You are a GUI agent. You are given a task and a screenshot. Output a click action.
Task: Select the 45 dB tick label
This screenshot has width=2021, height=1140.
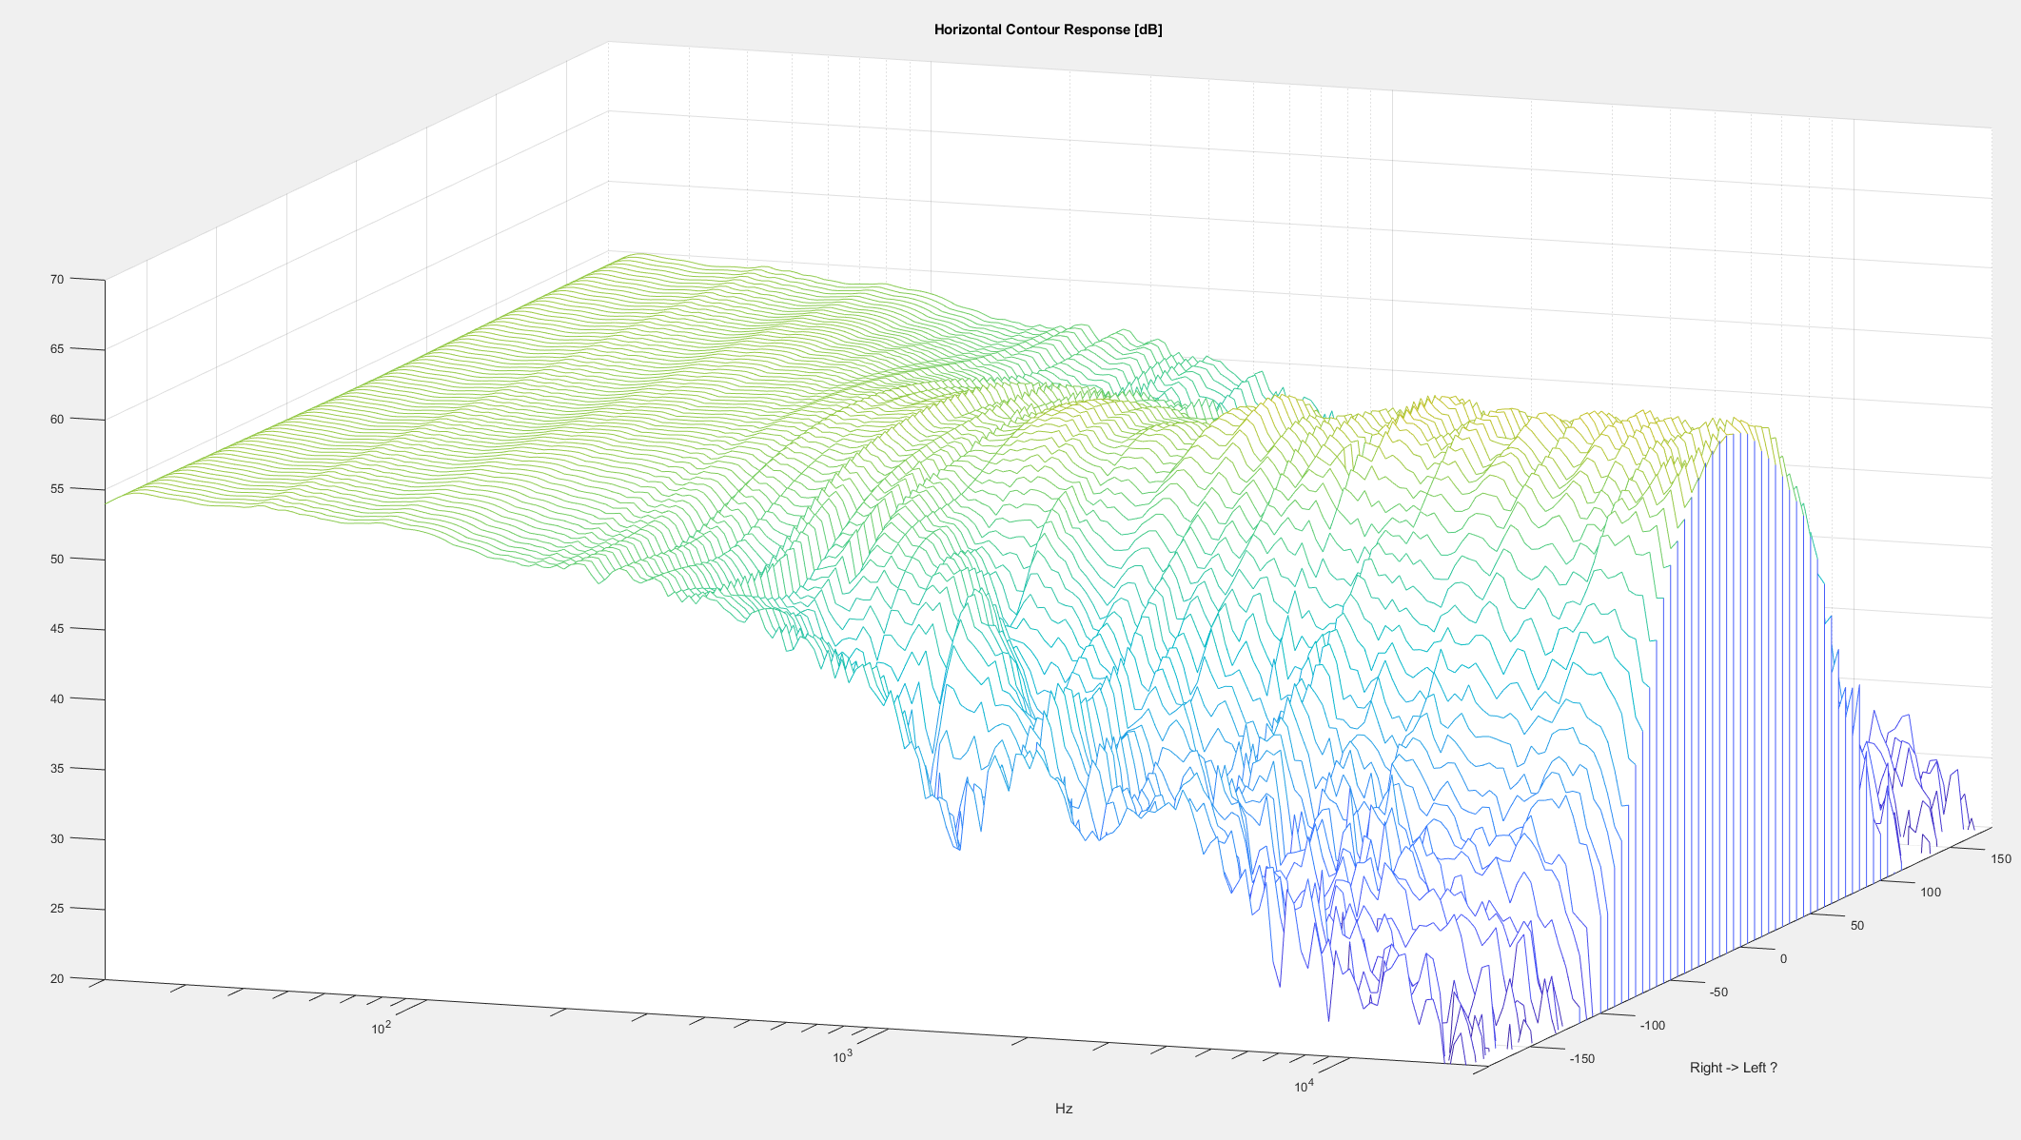point(57,628)
